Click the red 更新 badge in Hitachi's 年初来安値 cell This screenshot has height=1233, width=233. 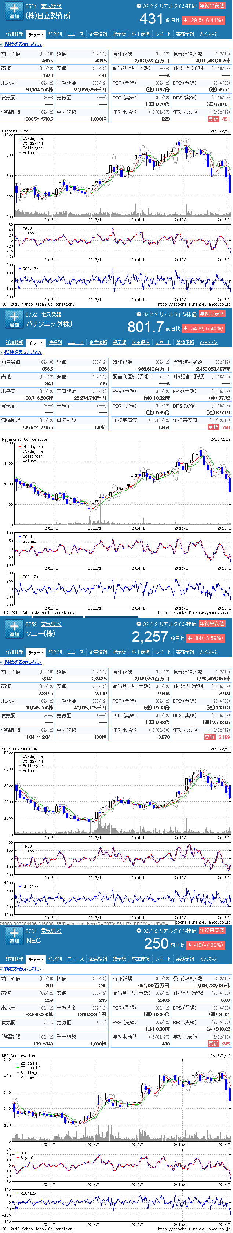coord(213,119)
